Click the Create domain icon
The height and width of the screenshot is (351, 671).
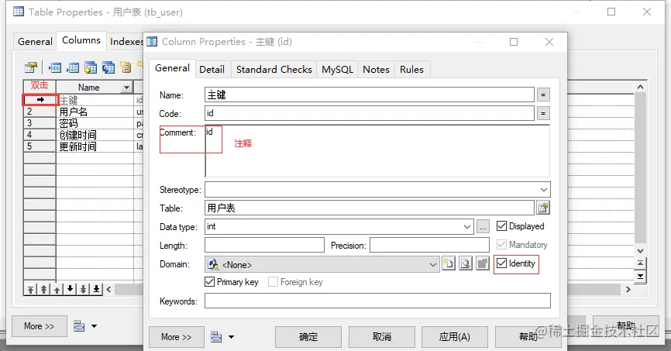coord(448,263)
